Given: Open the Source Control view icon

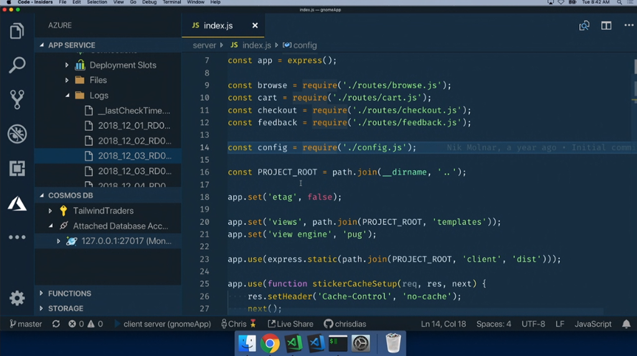Looking at the screenshot, I should click(x=17, y=99).
